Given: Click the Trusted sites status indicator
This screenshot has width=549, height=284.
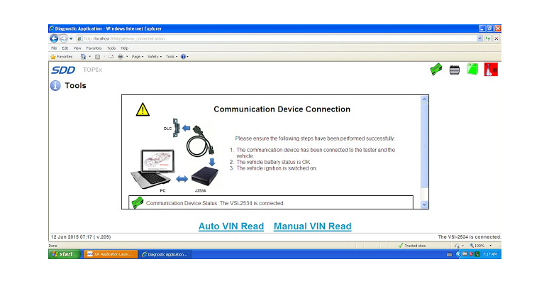Looking at the screenshot, I should [412, 246].
